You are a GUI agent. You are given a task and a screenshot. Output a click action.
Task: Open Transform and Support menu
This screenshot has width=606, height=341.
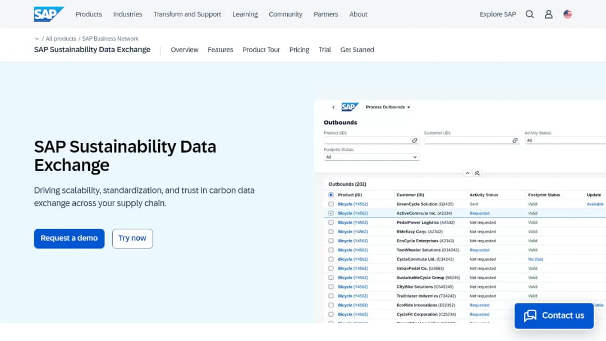coord(187,14)
